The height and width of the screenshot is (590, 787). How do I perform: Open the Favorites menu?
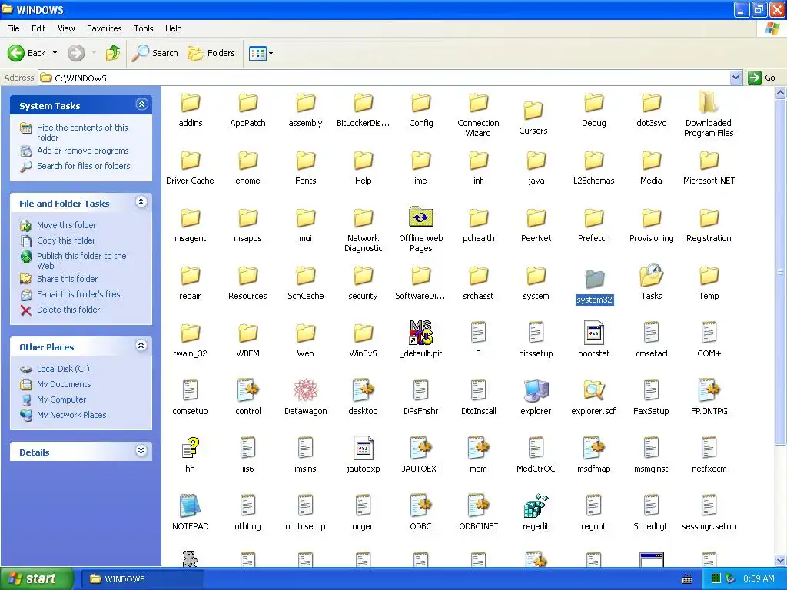104,28
